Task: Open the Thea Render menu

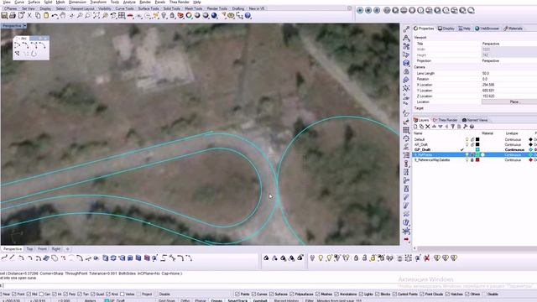Action: pos(179,2)
